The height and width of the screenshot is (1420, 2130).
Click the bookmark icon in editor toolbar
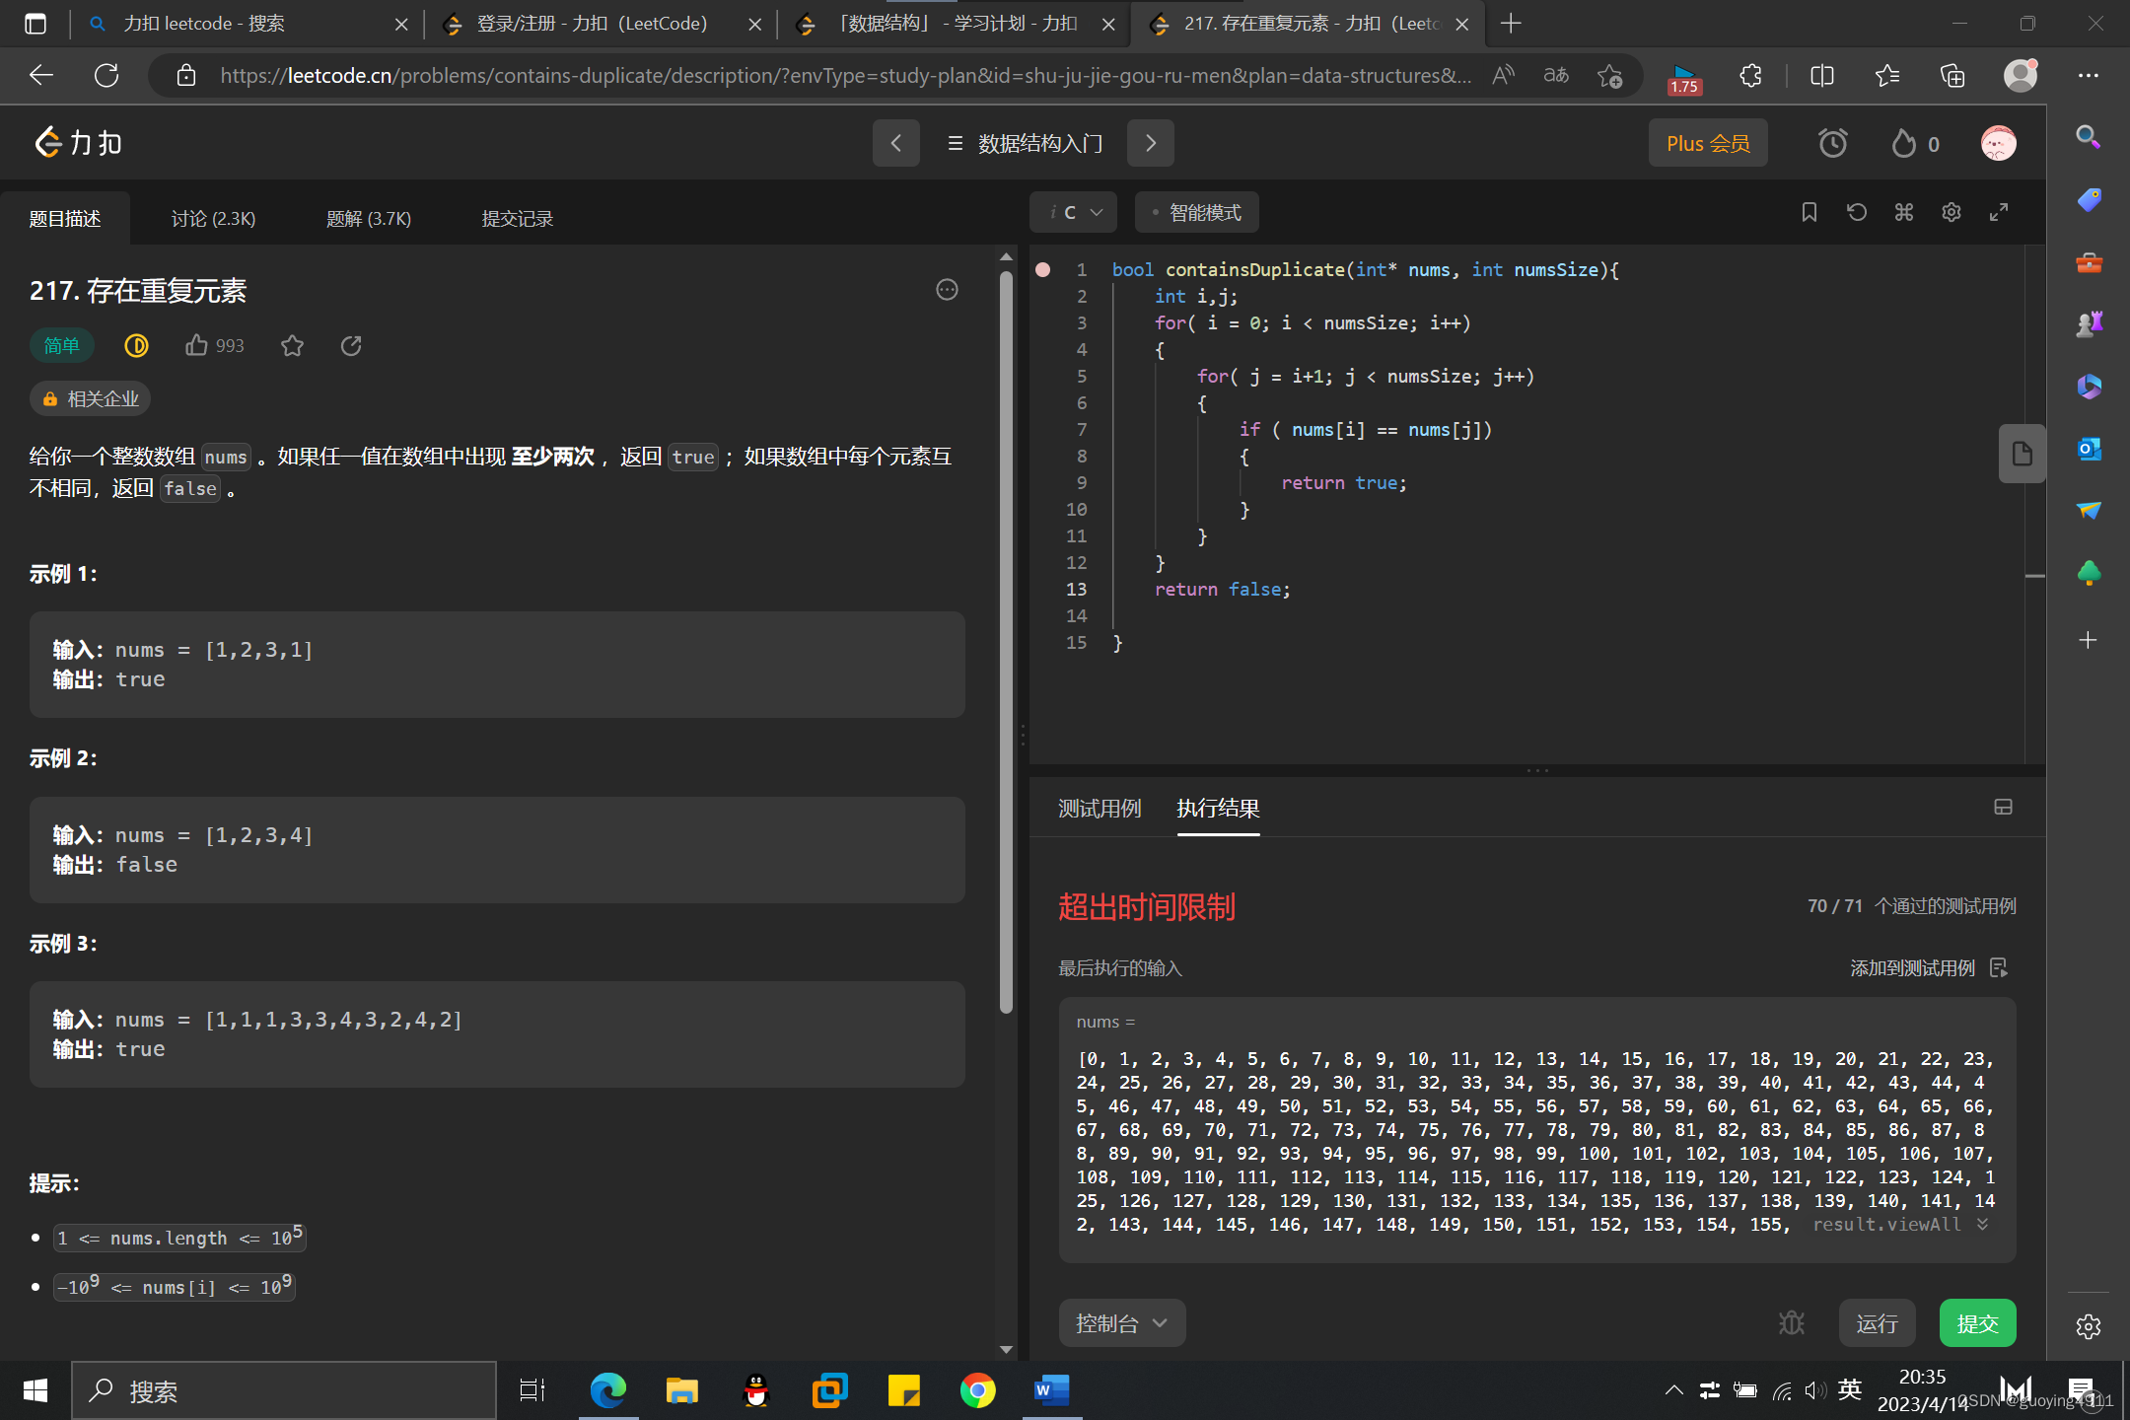(1809, 212)
